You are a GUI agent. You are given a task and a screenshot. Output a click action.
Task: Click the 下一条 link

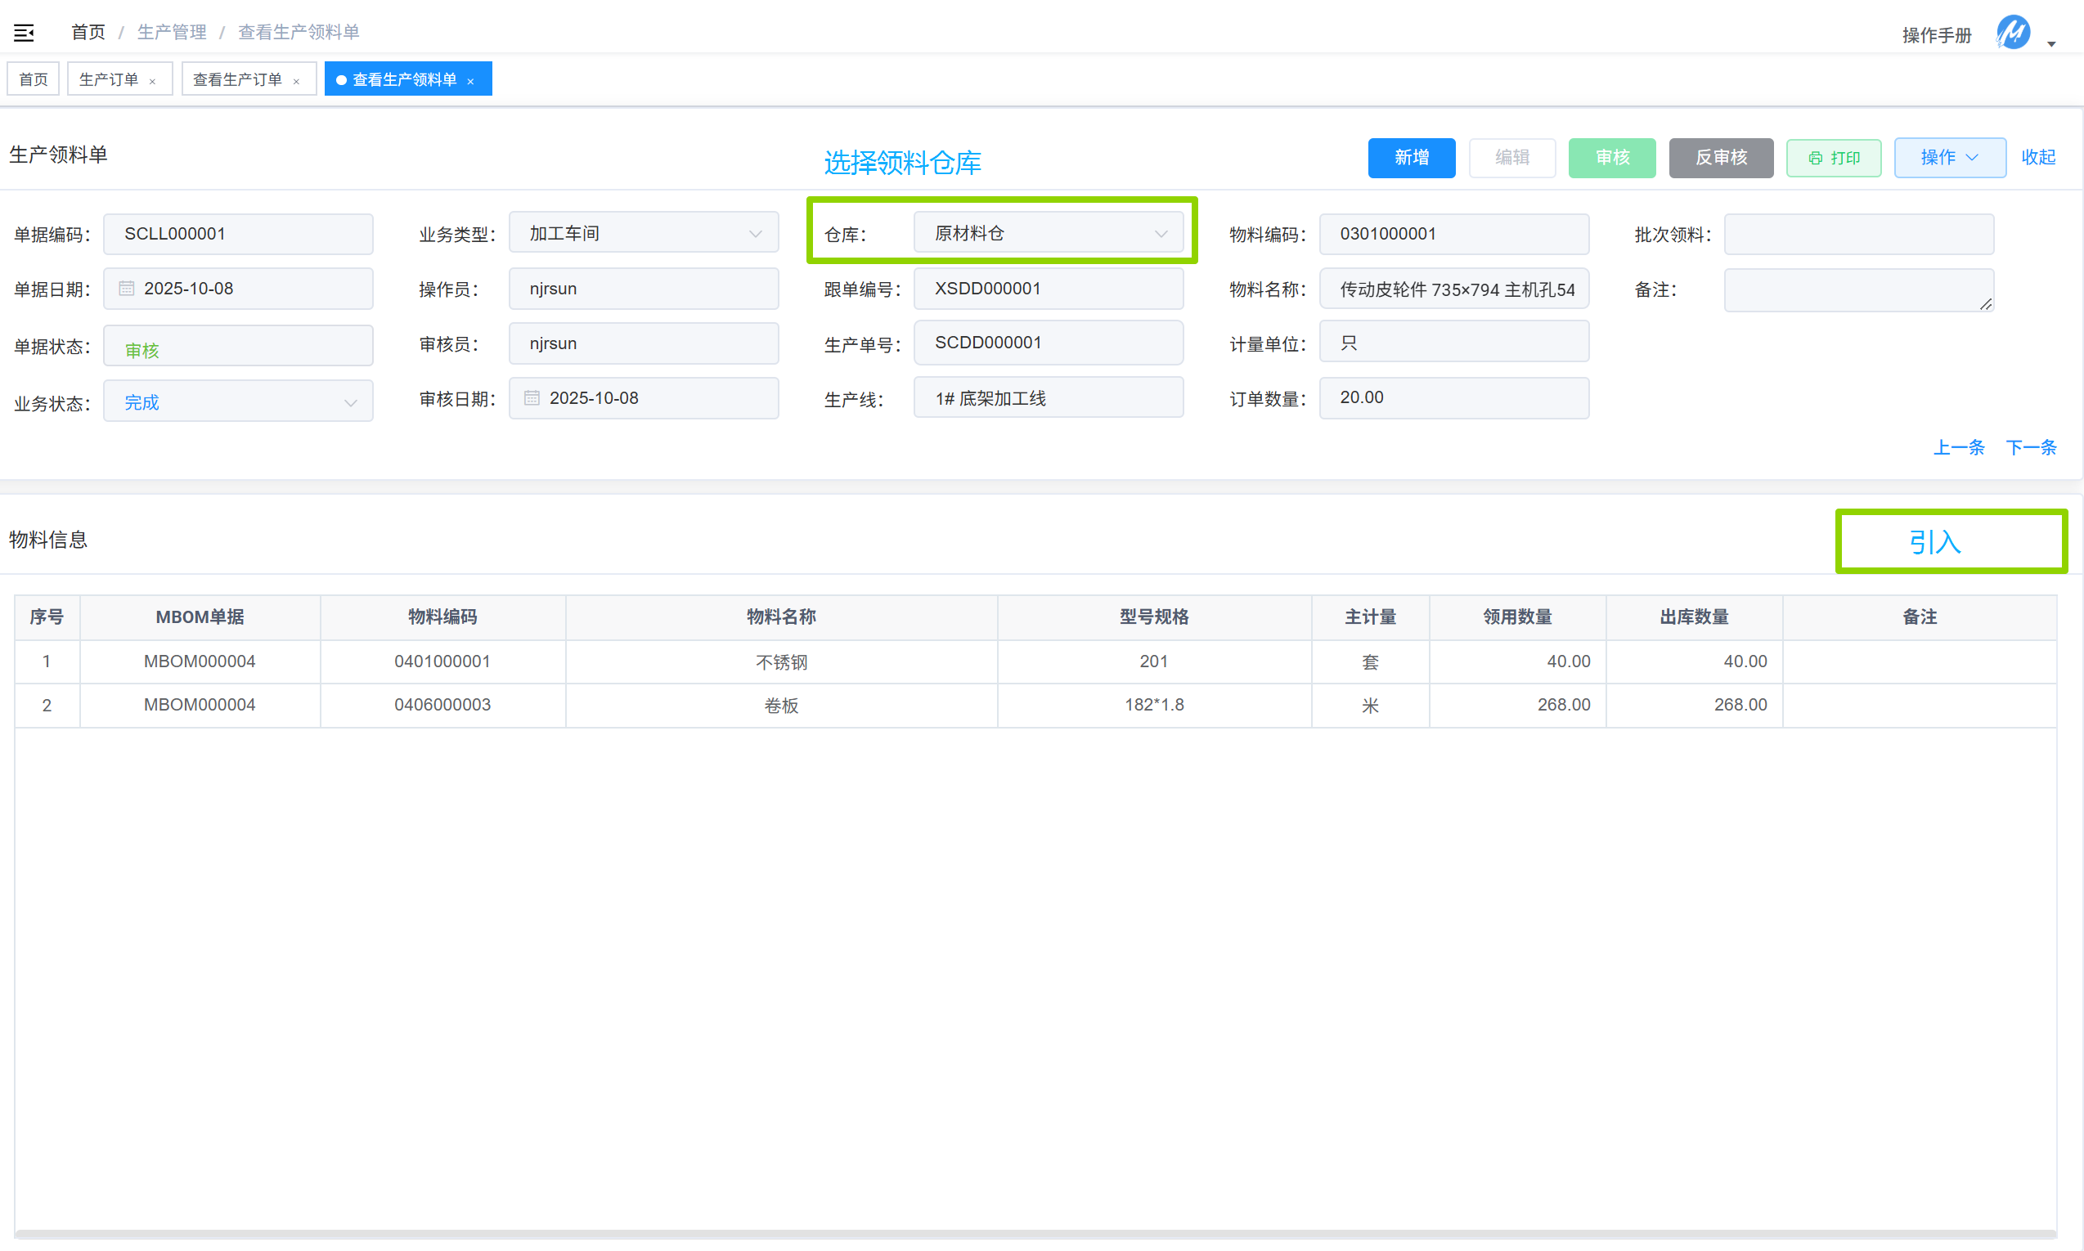(2031, 447)
